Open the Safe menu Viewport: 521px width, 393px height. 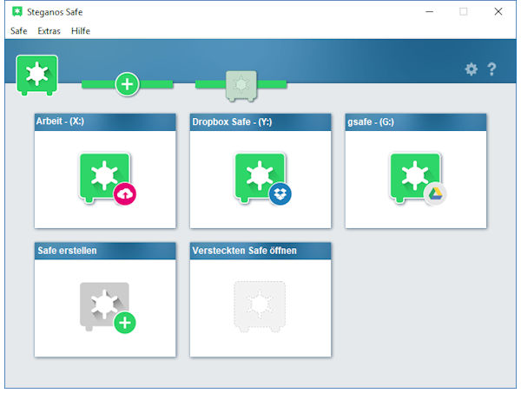tap(18, 31)
